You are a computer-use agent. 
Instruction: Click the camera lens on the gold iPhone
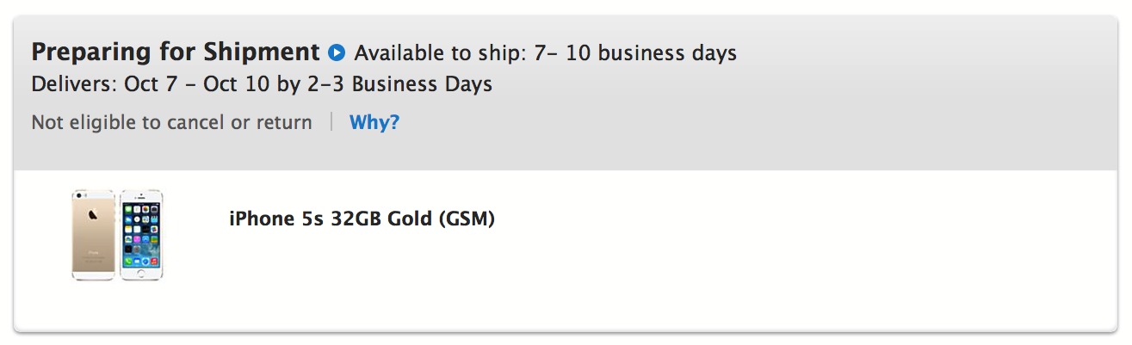click(78, 197)
